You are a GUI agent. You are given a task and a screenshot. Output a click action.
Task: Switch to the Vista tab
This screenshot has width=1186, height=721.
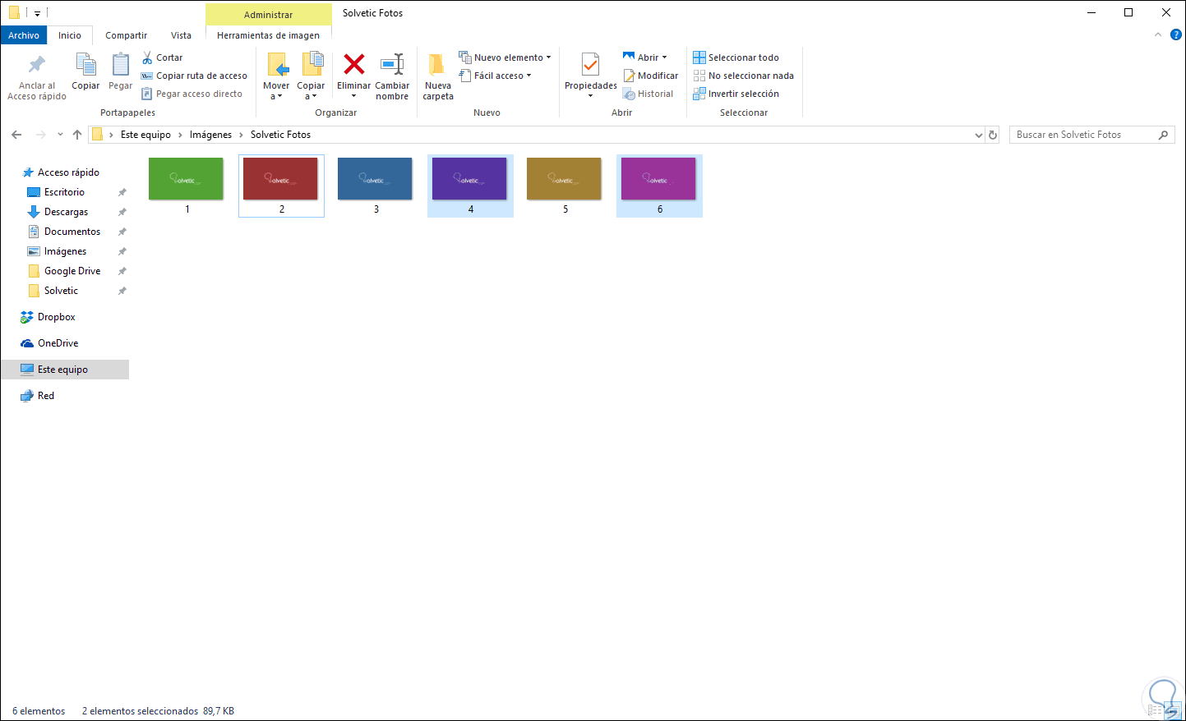click(x=181, y=35)
